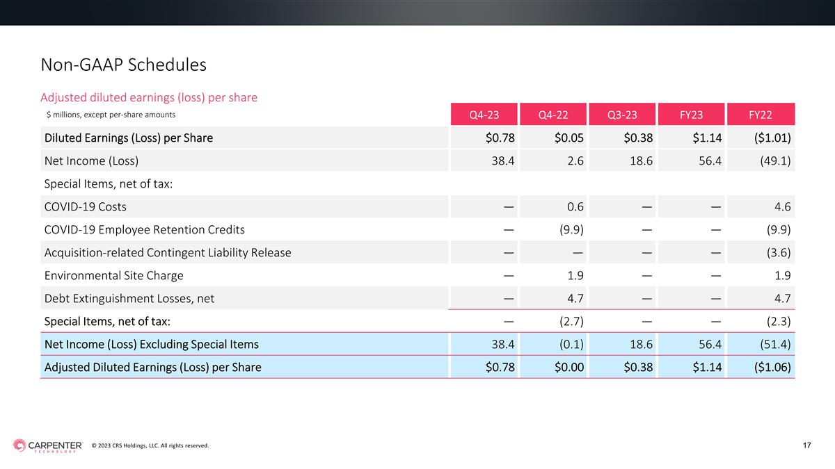Click the COVID-19 Costs row label
This screenshot has height=469, width=835.
86,206
